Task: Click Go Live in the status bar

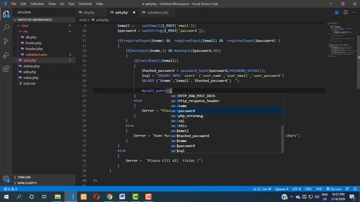Action: tap(334, 189)
